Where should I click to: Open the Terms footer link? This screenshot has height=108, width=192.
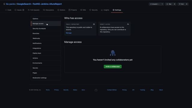pyautogui.click(x=48, y=90)
